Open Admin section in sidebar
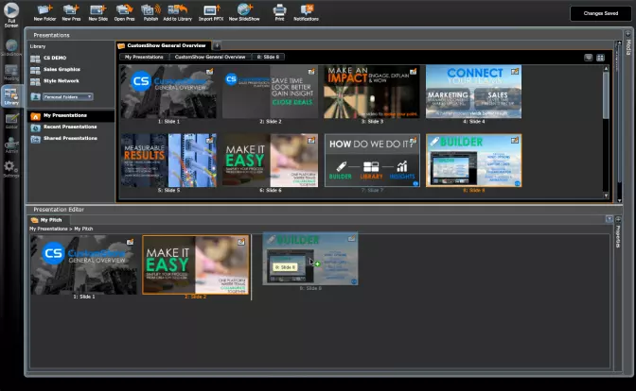 (x=11, y=144)
